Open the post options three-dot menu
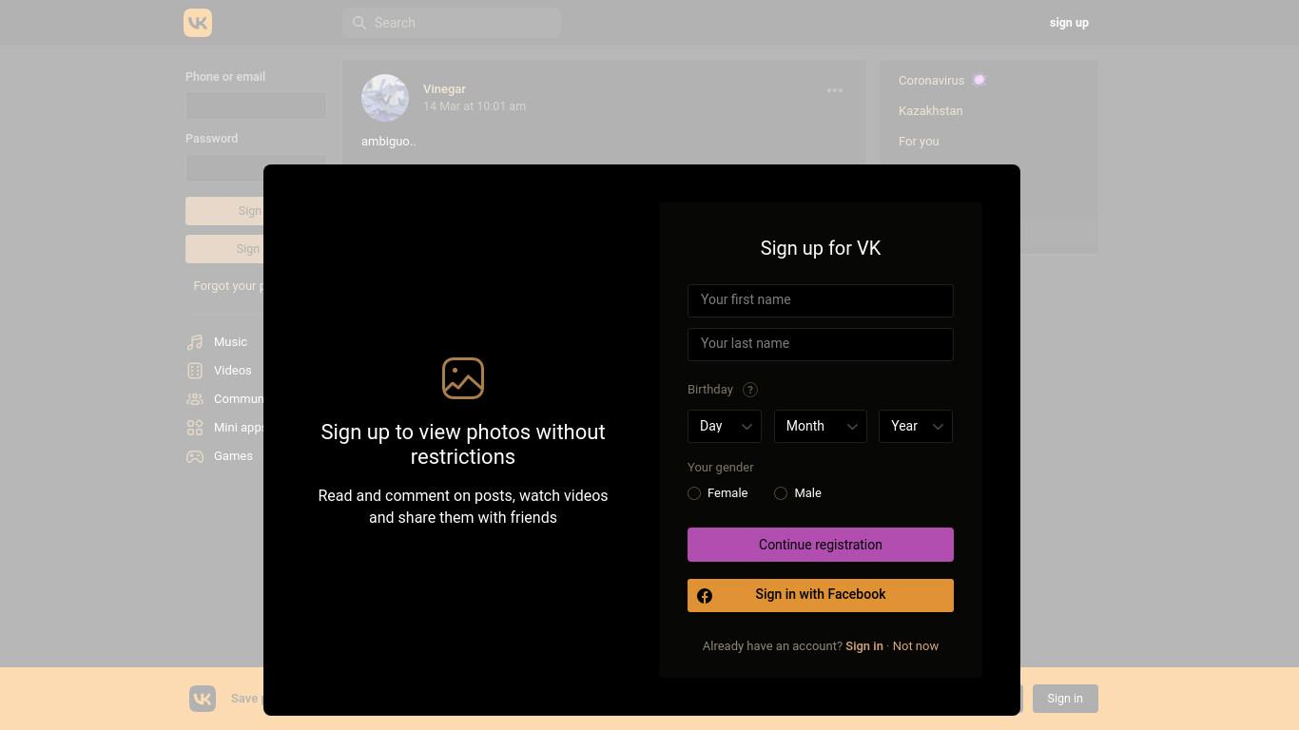The height and width of the screenshot is (730, 1299). click(835, 90)
